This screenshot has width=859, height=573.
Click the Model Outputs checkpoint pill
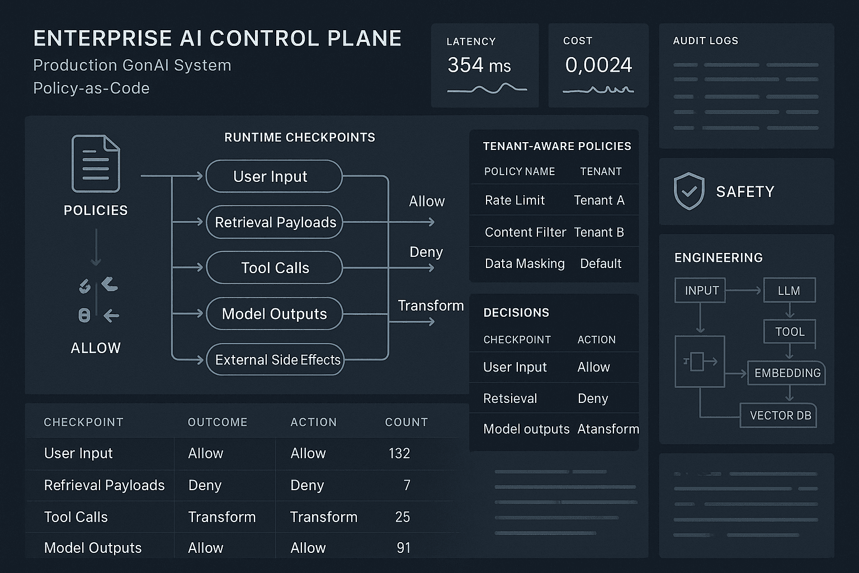tap(275, 313)
